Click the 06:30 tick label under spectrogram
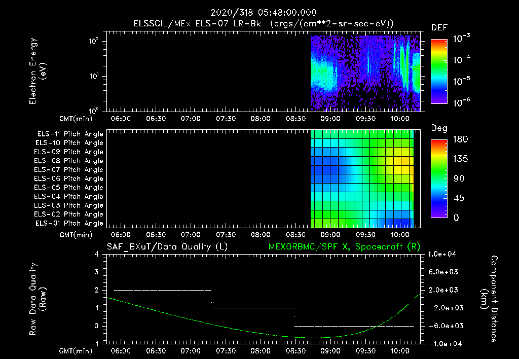The width and height of the screenshot is (519, 359). (x=156, y=119)
